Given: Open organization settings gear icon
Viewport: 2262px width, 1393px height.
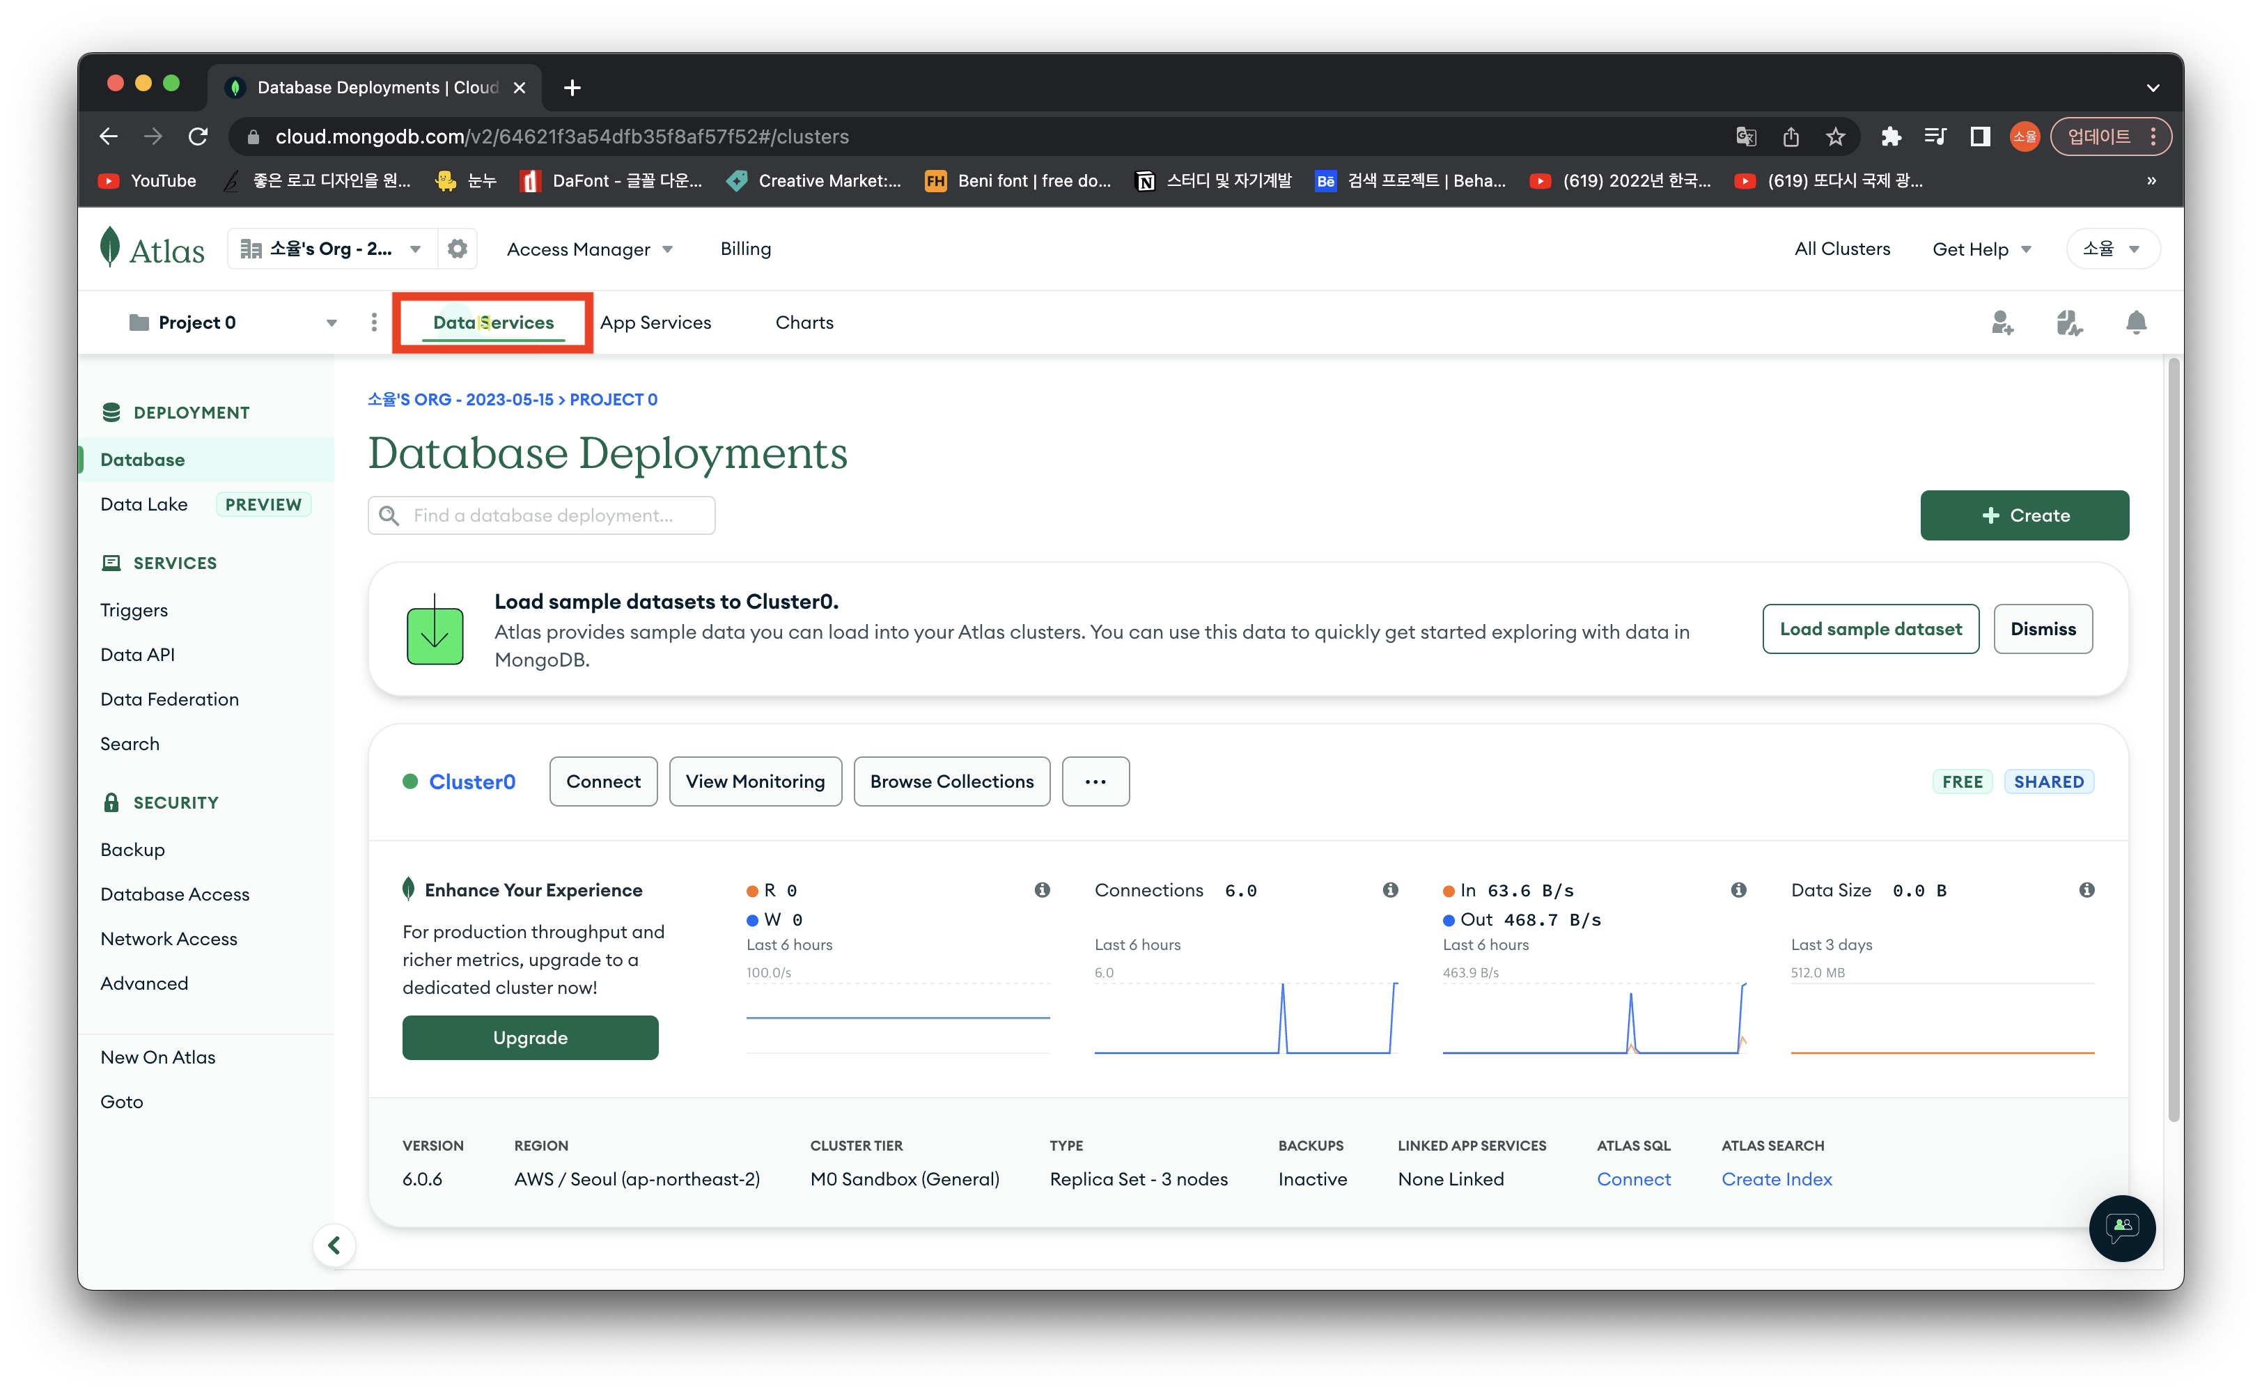Looking at the screenshot, I should (458, 249).
